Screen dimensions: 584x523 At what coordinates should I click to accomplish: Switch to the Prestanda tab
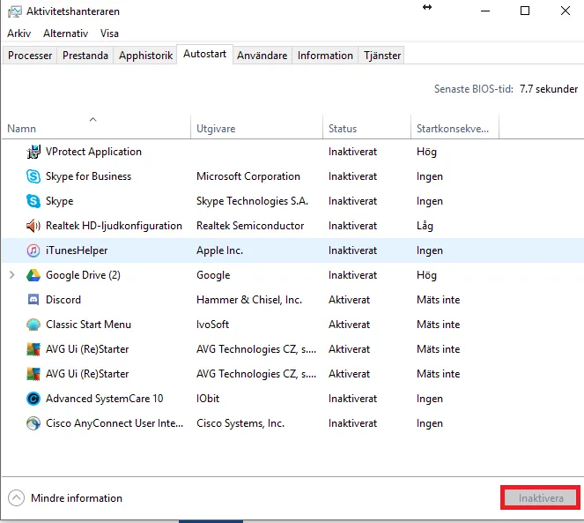click(85, 56)
